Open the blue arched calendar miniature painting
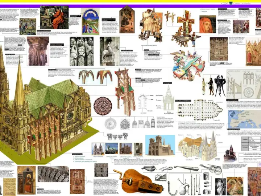The image size is (261, 196). pos(91,22)
